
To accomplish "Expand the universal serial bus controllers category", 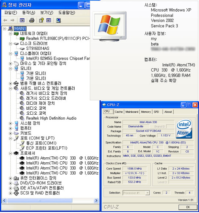I will (10, 83).
